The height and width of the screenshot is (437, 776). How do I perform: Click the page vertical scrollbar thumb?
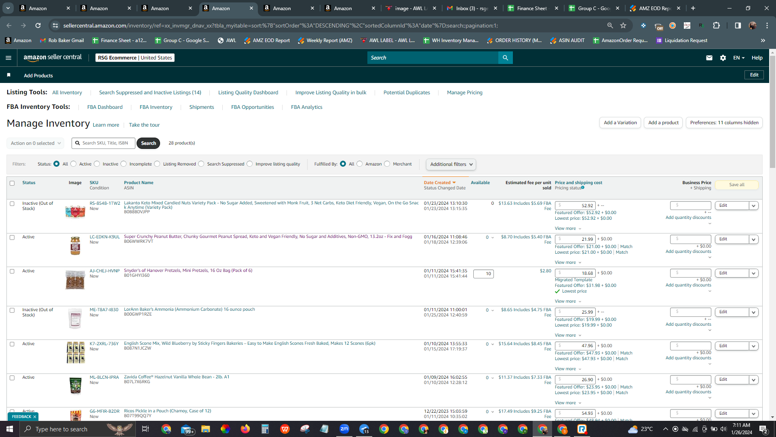(x=773, y=111)
